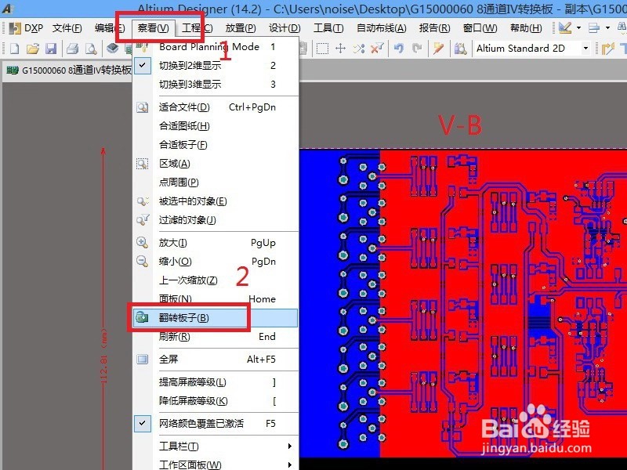Open the 自动布线(A) menu
Screen dimensions: 627x470
click(381, 28)
